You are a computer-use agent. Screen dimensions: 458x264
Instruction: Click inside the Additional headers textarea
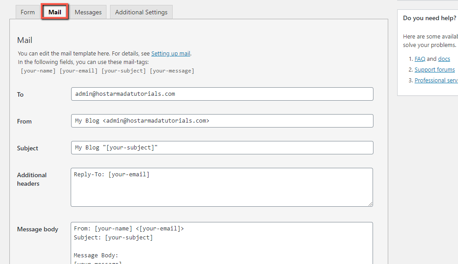(222, 187)
